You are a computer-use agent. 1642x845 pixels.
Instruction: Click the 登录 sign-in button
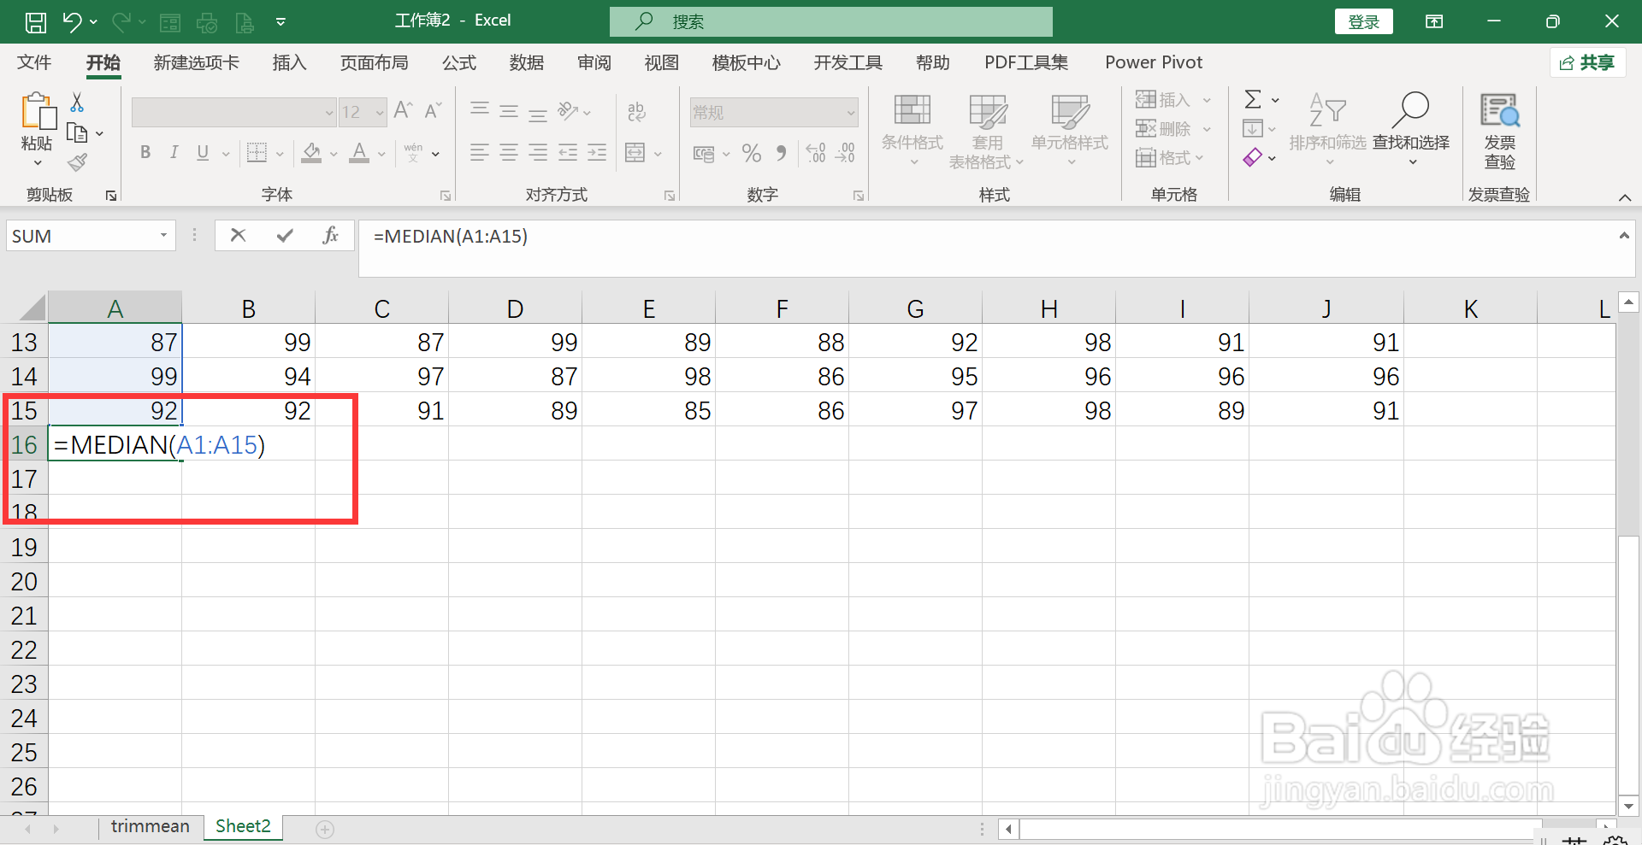click(x=1364, y=22)
